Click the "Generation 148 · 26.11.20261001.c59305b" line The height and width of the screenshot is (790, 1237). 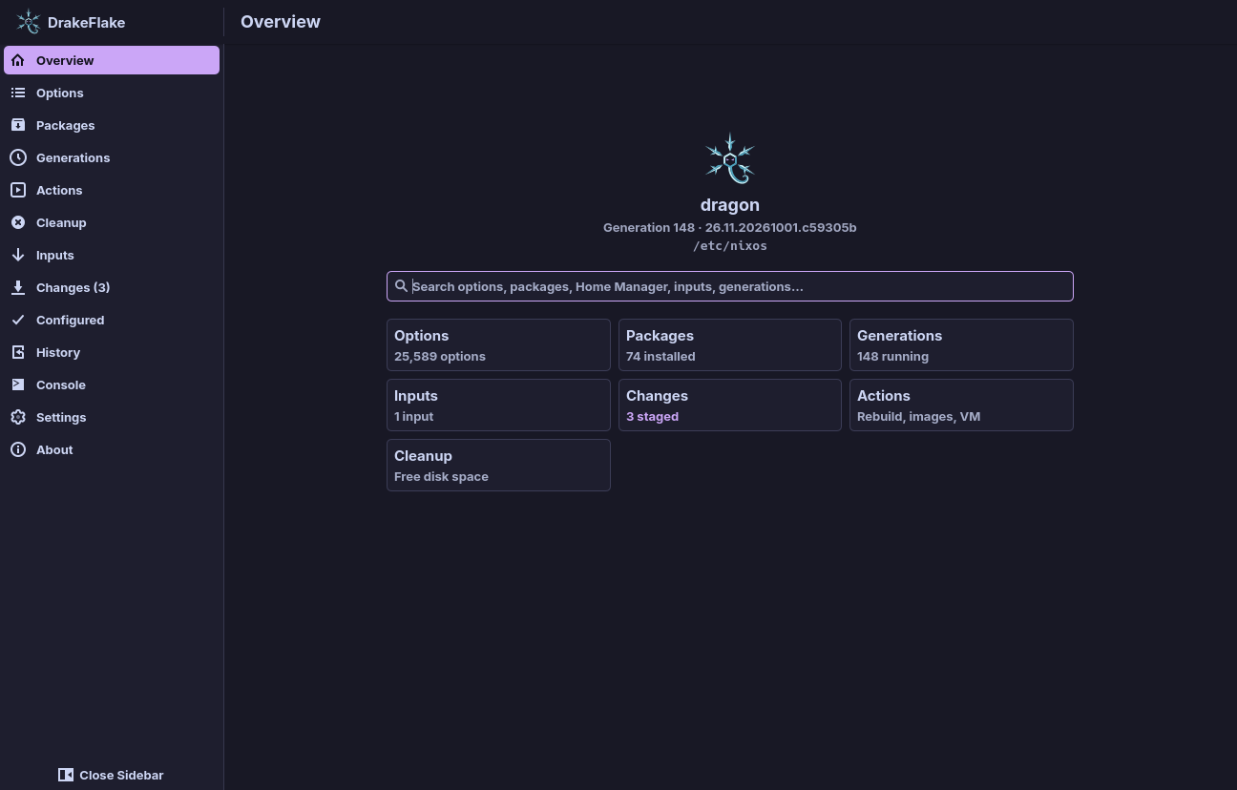coord(730,227)
